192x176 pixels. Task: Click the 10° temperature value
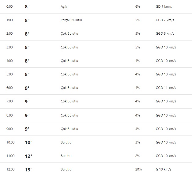[x=28, y=142]
